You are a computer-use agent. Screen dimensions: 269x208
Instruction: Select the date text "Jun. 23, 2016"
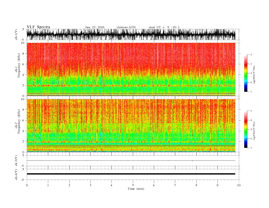tap(95, 27)
